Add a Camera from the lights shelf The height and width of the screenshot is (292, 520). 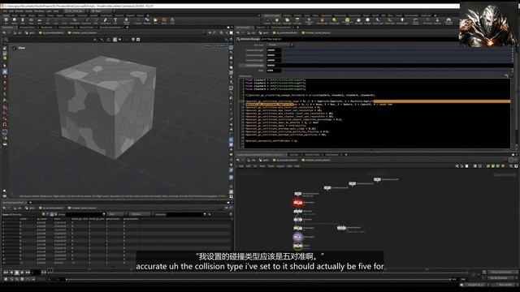click(x=267, y=21)
